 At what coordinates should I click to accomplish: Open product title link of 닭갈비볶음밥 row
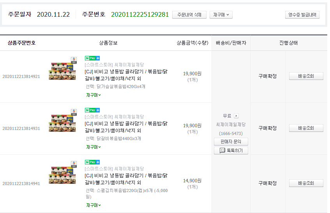[x=126, y=127]
